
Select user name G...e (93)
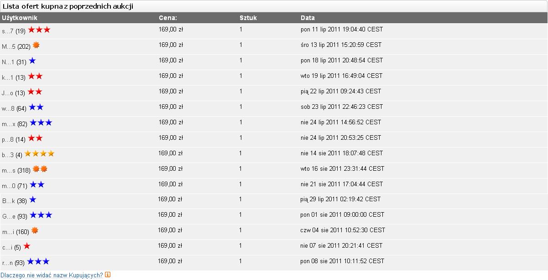(15, 216)
